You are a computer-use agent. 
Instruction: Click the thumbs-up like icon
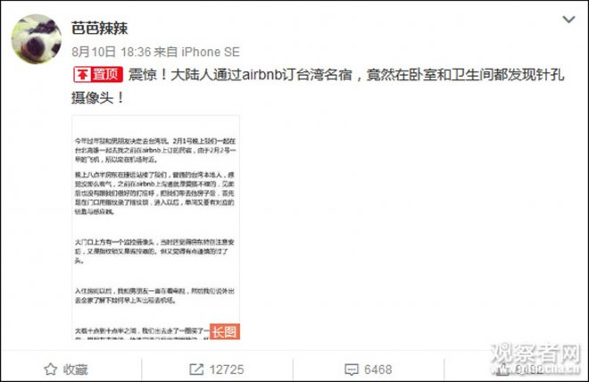502,370
